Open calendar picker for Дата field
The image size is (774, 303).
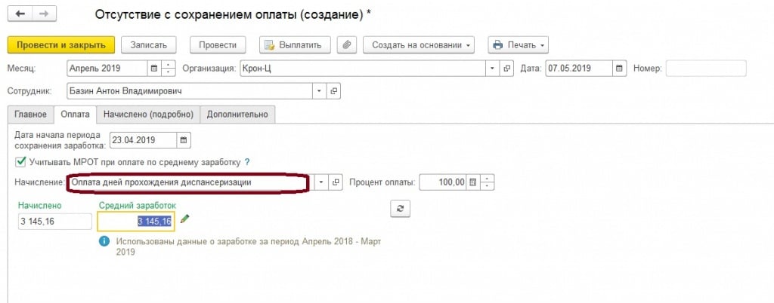(x=620, y=69)
